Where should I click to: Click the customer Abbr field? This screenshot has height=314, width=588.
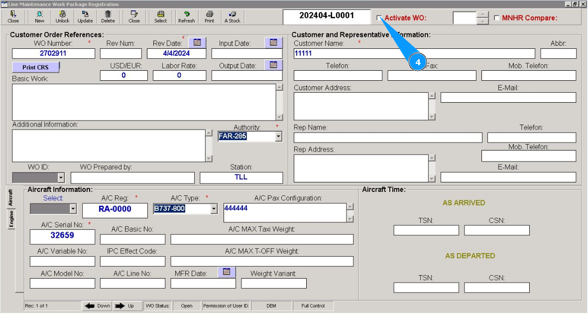point(558,53)
